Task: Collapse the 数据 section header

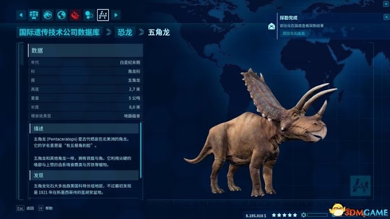Action: [x=85, y=51]
